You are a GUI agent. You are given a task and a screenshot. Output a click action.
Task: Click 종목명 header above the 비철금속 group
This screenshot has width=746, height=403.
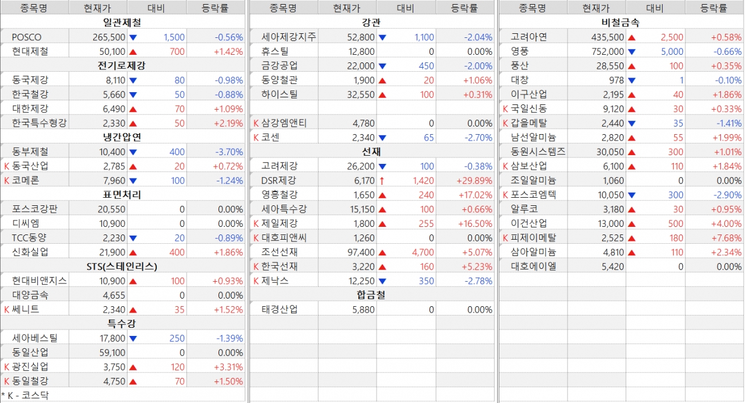[533, 8]
